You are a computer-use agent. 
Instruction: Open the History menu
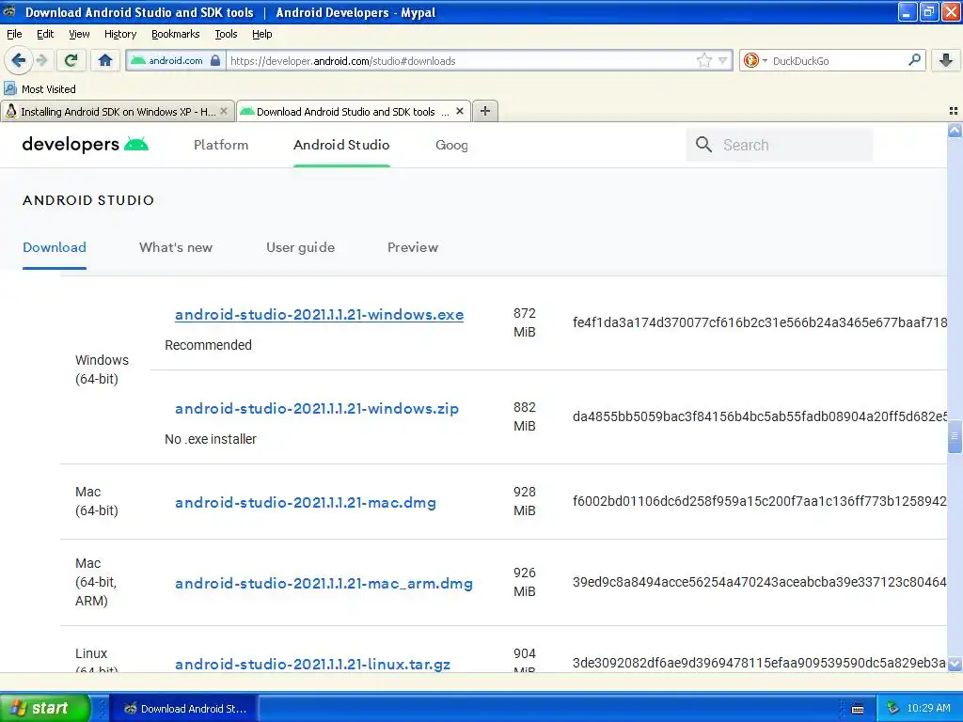pos(120,34)
